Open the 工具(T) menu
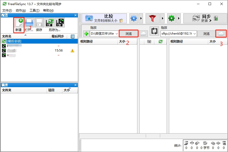Viewport: 228px width, 152px height. 34,11
